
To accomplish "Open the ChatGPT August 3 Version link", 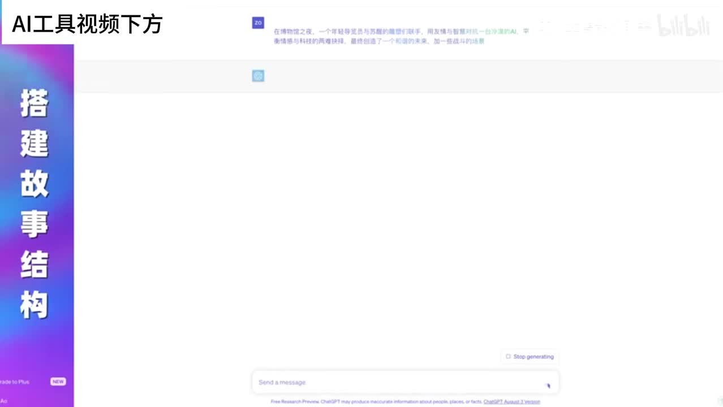I will (511, 401).
